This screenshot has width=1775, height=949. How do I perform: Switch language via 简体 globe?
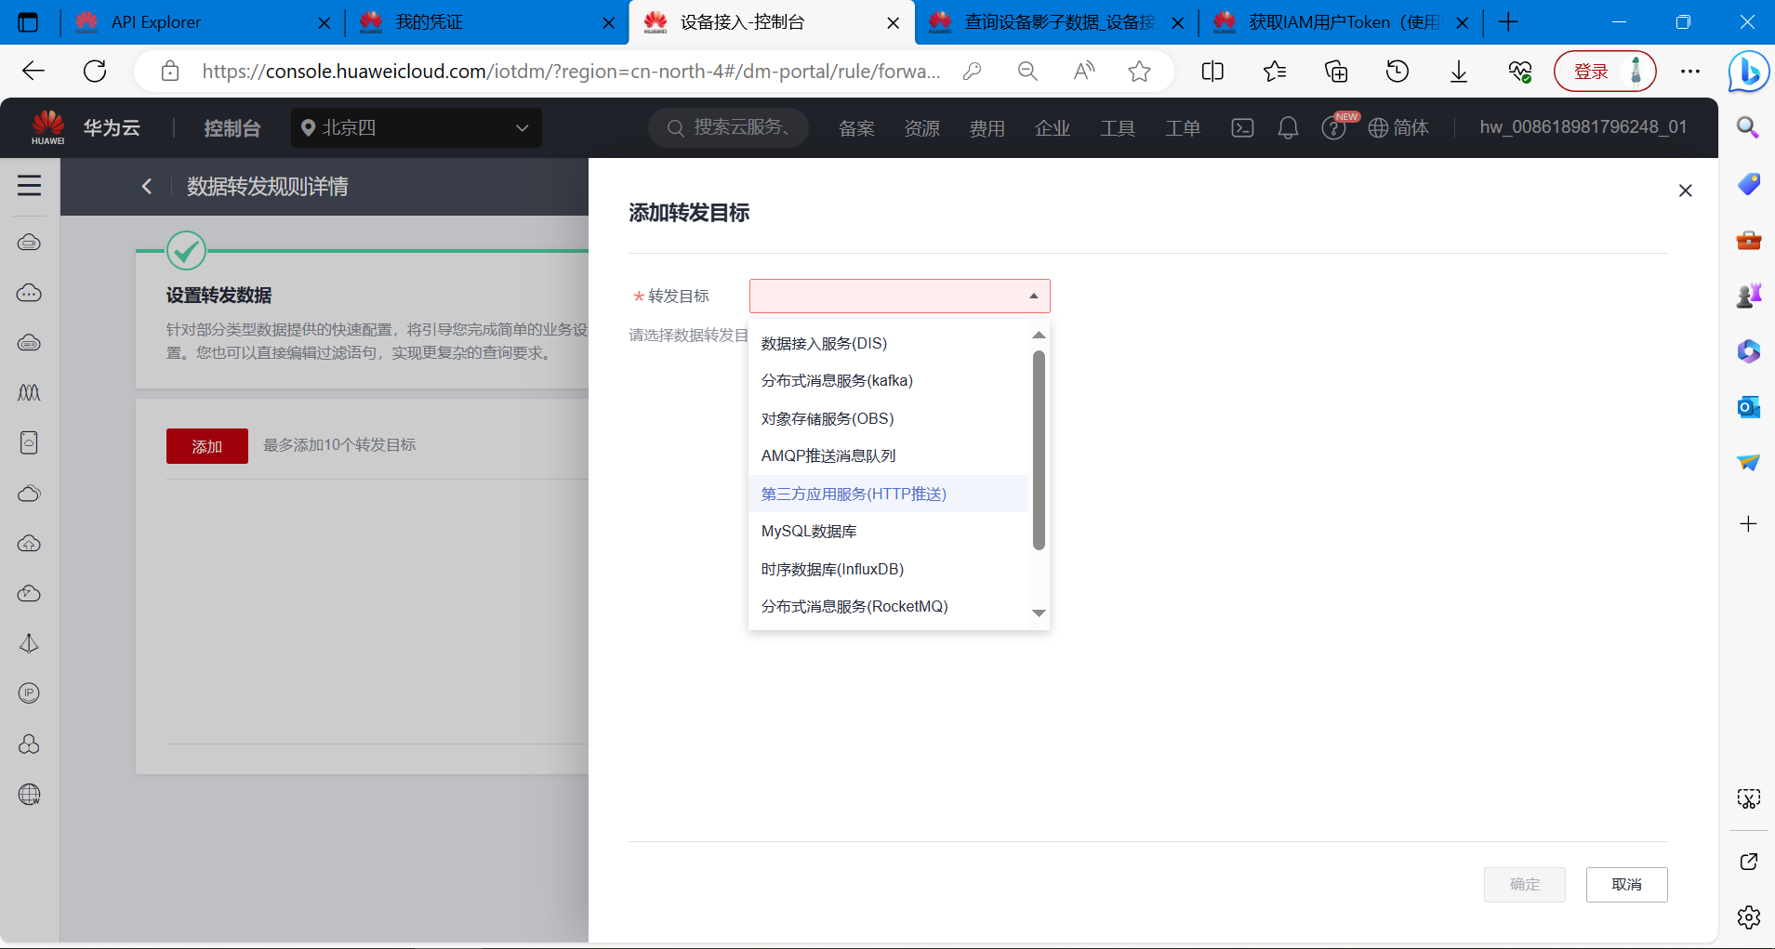pyautogui.click(x=1398, y=128)
